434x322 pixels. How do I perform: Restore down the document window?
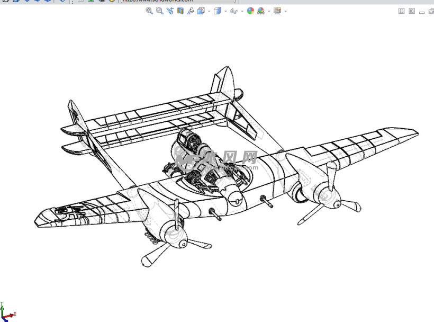pyautogui.click(x=431, y=11)
